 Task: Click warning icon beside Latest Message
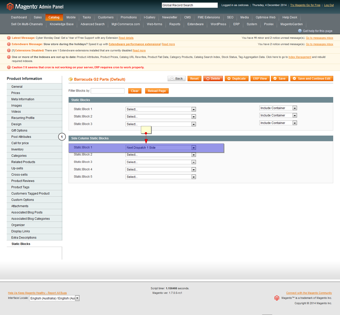point(9,38)
